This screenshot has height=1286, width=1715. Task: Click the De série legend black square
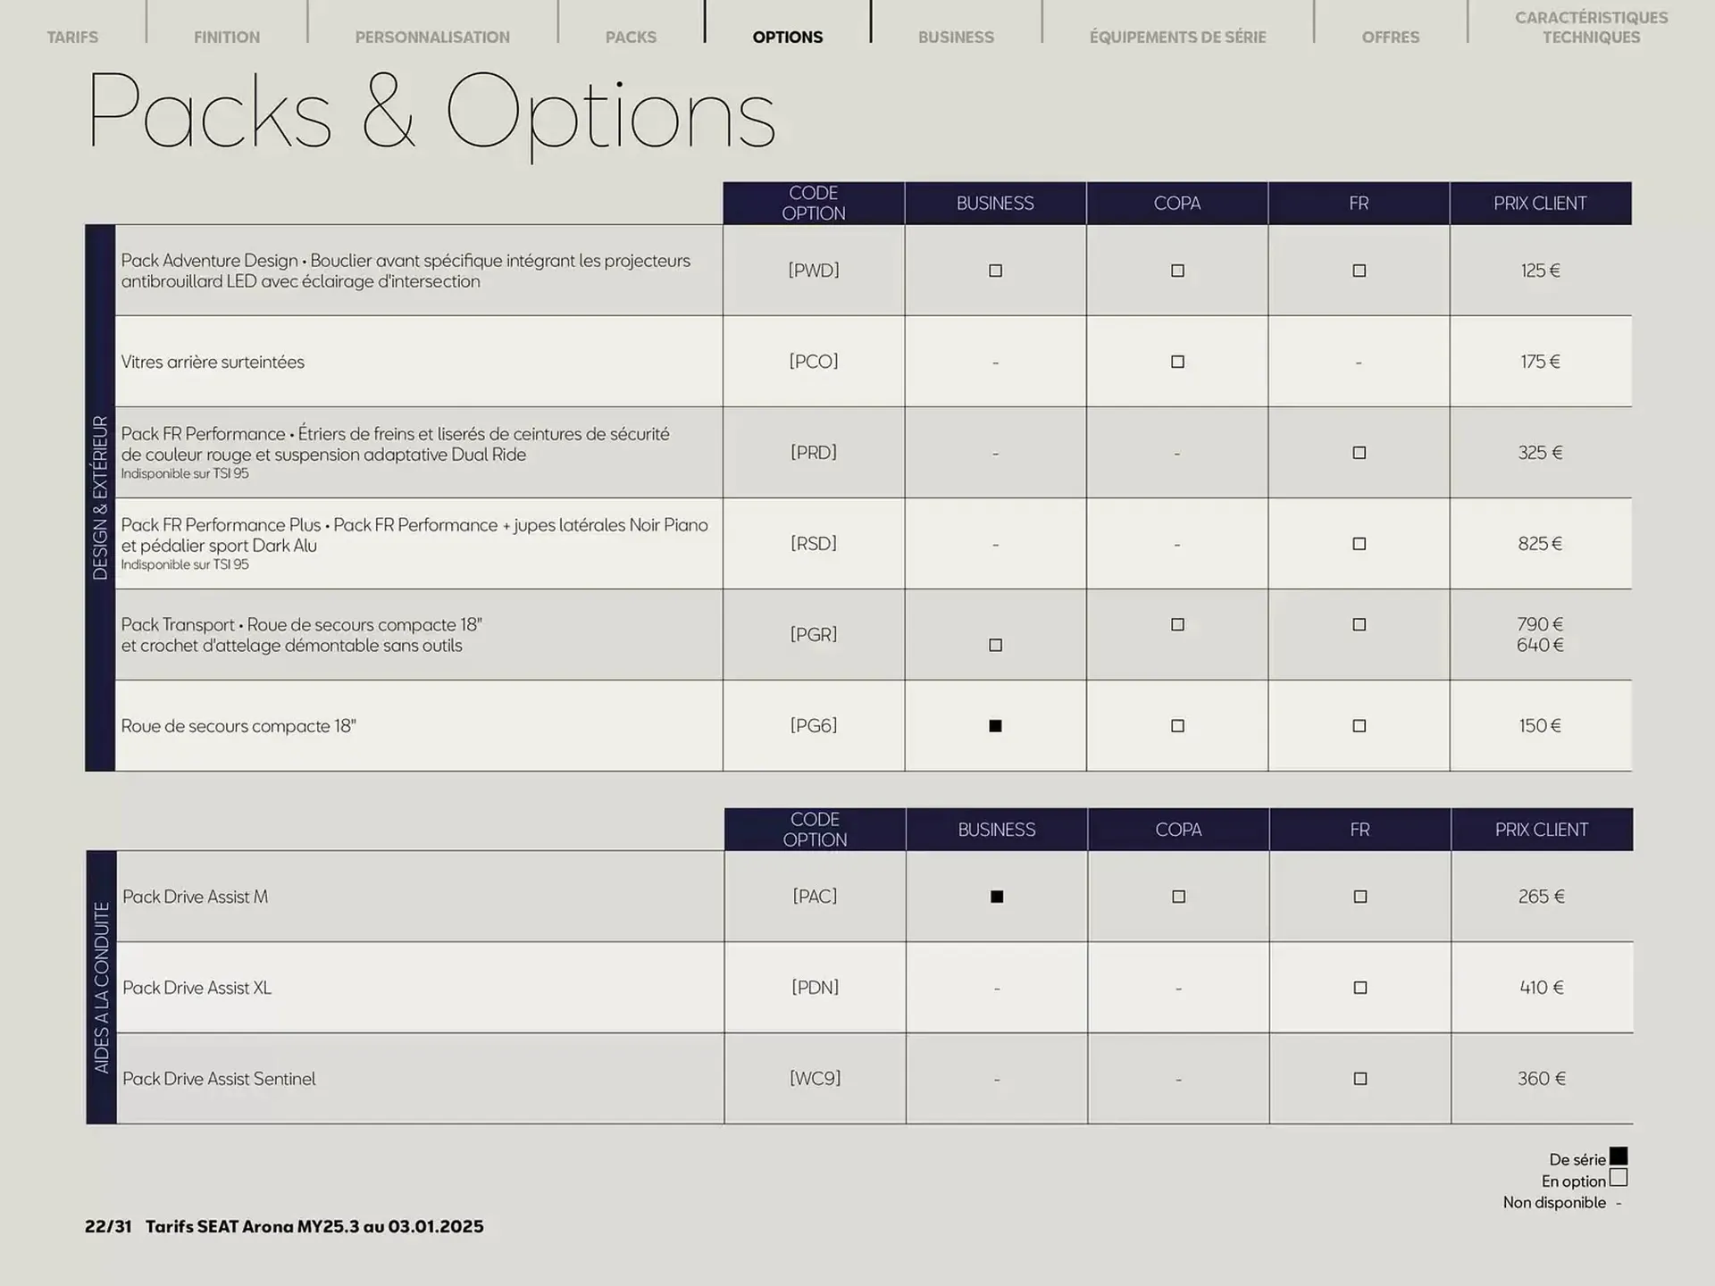click(x=1618, y=1157)
